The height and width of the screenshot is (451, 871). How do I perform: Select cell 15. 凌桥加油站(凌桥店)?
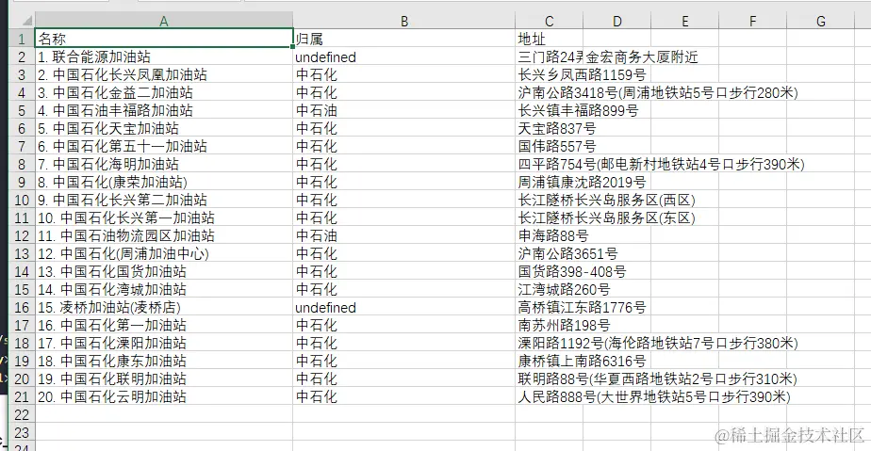164,307
